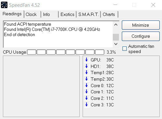Click the log's scroll down arrow
The height and width of the screenshot is (119, 162).
point(116,44)
